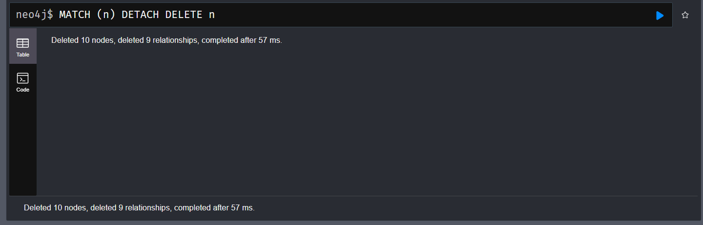This screenshot has height=225, width=703.
Task: Click the status bar message at bottom
Action: pyautogui.click(x=139, y=207)
